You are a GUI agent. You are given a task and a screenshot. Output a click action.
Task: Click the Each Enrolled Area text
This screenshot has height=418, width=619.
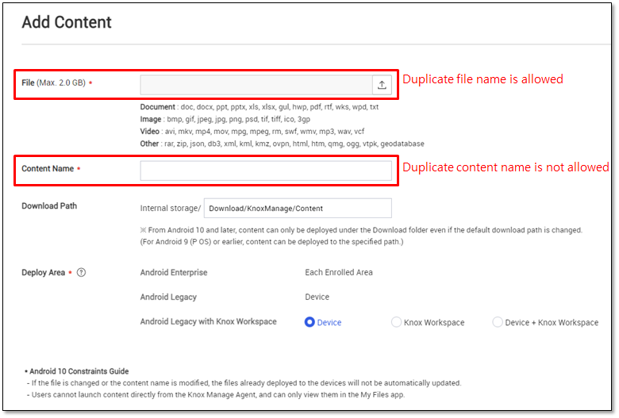[339, 272]
